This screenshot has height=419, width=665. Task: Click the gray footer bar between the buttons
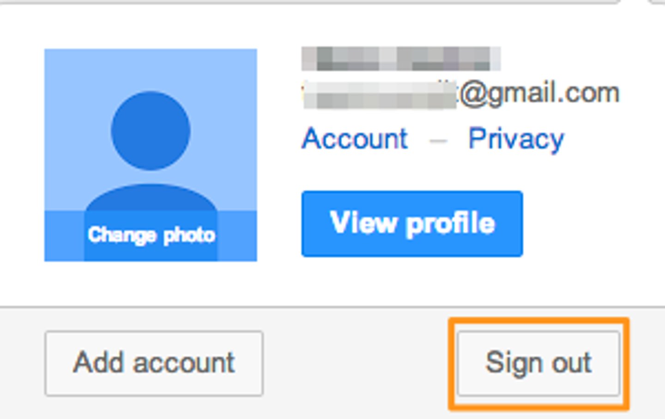360,363
